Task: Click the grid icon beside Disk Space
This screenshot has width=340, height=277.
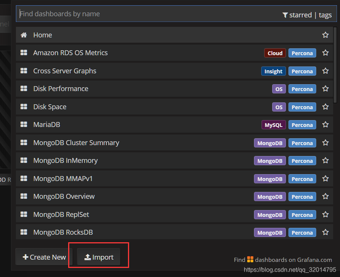Action: (23, 107)
